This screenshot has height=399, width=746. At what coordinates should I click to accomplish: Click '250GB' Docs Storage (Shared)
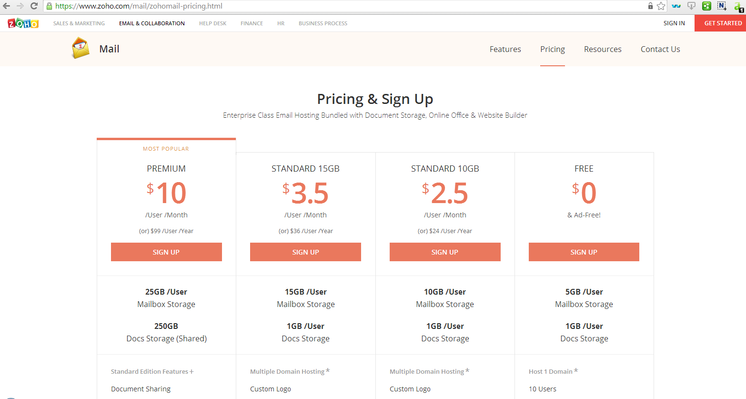(166, 326)
